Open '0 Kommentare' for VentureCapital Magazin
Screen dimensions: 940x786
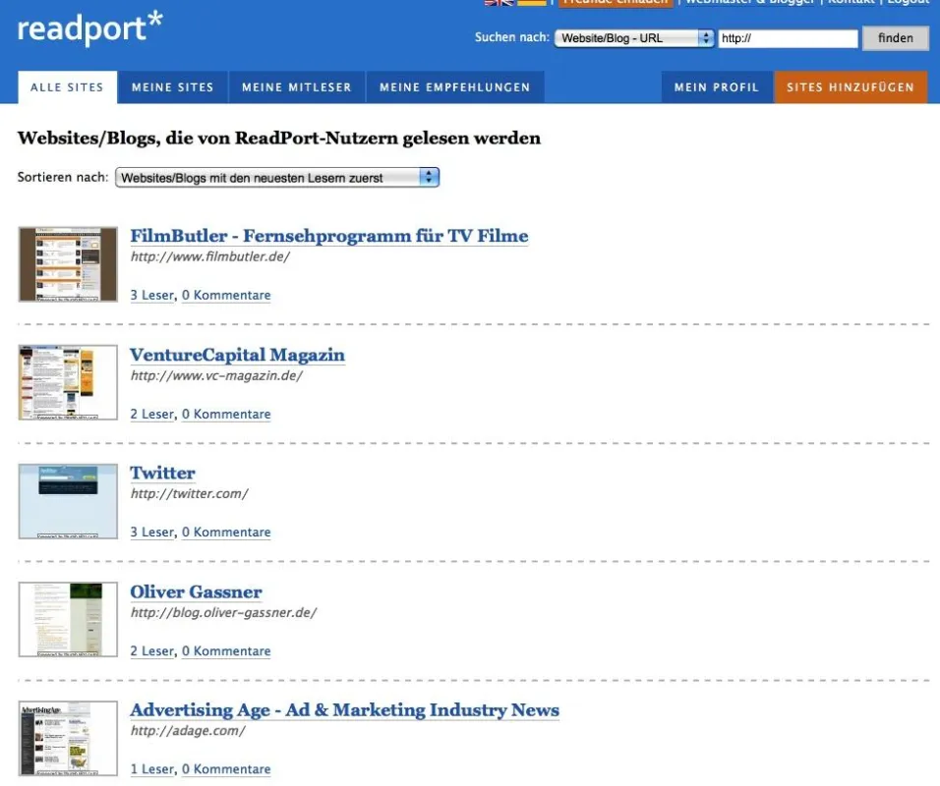[226, 414]
